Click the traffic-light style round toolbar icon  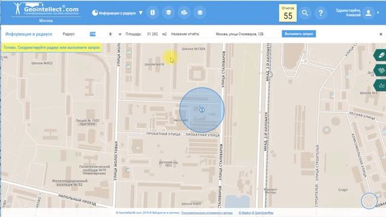coord(153,13)
